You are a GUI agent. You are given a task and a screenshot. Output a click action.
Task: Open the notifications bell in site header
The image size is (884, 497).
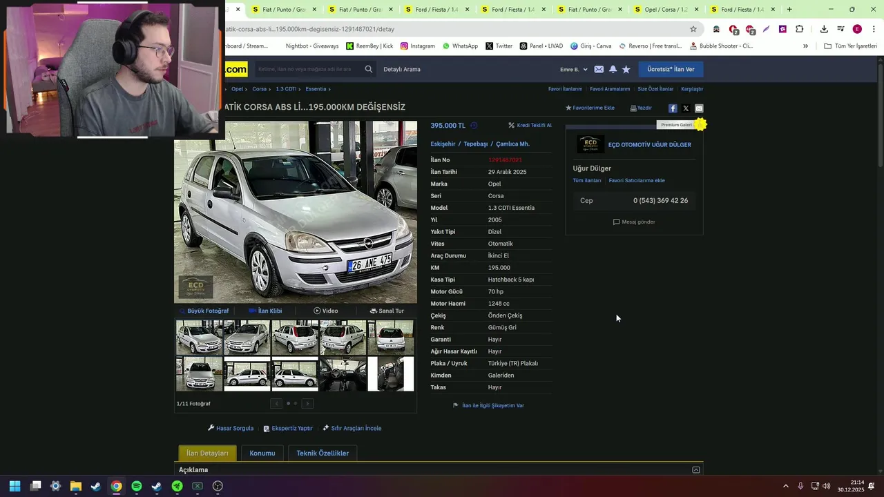(x=613, y=69)
